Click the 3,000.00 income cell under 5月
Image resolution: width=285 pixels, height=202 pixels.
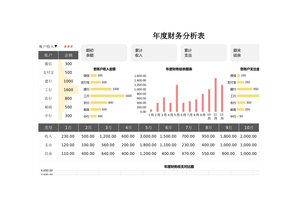(x=148, y=136)
